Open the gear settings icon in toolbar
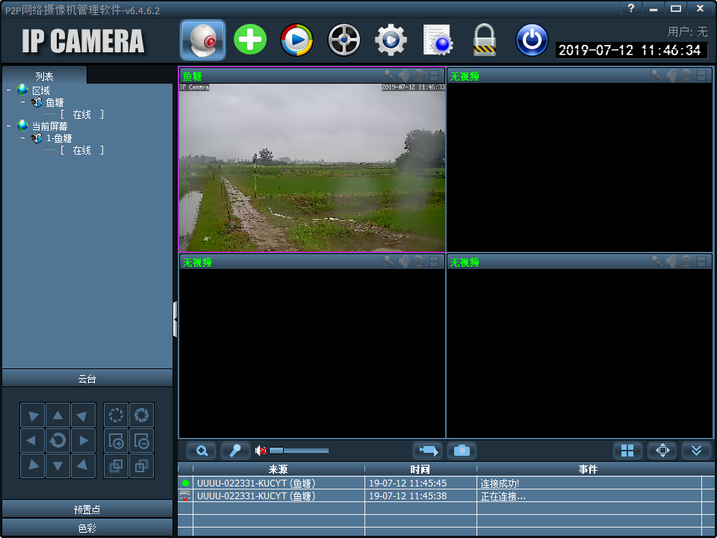Screen dimensions: 717x538 (391, 40)
